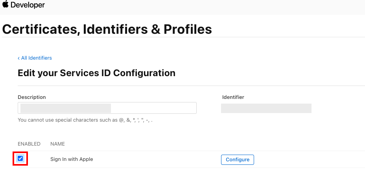Image resolution: width=365 pixels, height=177 pixels.
Task: Click the back chevron before All Identifiers
Action: [x=18, y=58]
